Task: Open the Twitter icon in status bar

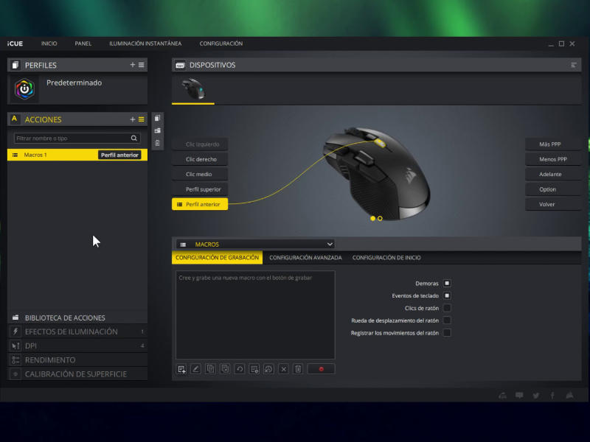Action: coord(536,395)
